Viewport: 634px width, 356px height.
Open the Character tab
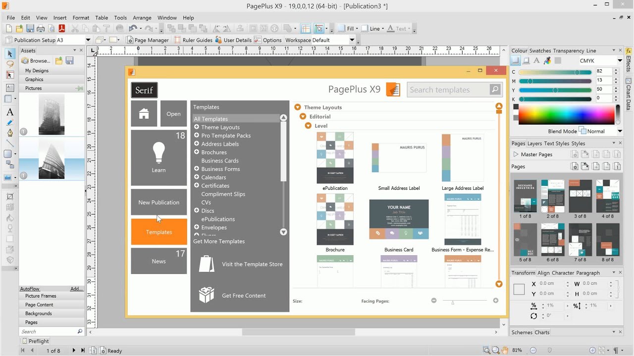point(563,273)
